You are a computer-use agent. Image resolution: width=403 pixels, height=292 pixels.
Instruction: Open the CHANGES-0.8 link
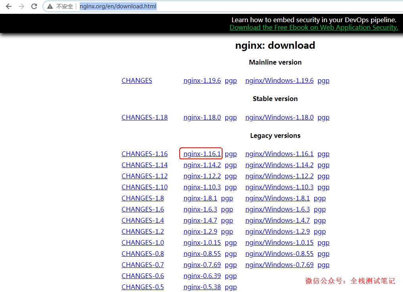(x=143, y=254)
